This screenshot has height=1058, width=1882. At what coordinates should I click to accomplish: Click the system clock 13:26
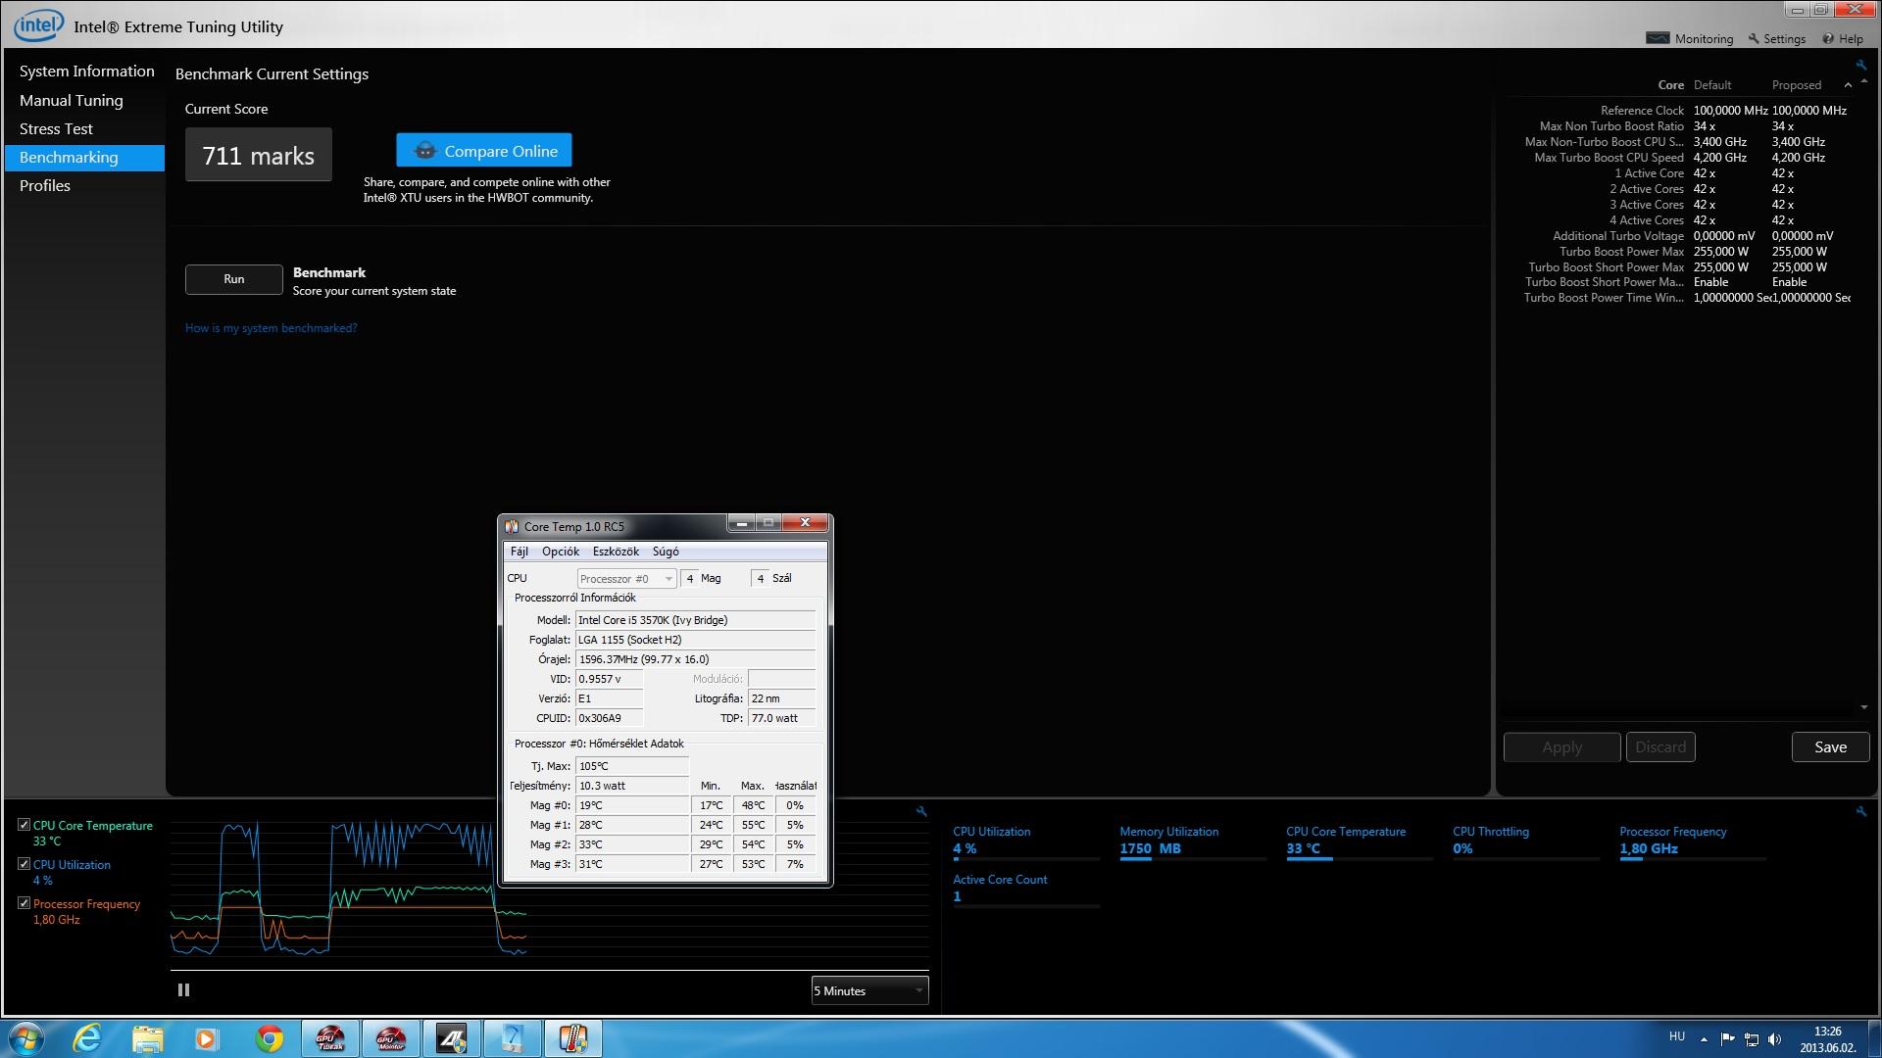1828,1032
